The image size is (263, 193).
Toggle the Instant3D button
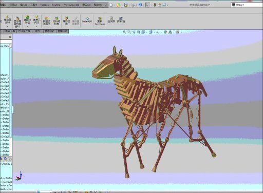[87, 20]
